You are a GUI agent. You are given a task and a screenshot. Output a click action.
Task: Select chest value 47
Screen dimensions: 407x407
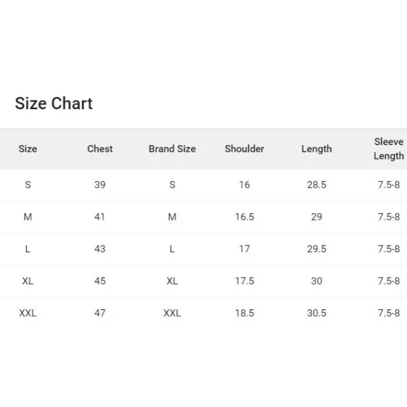point(100,313)
